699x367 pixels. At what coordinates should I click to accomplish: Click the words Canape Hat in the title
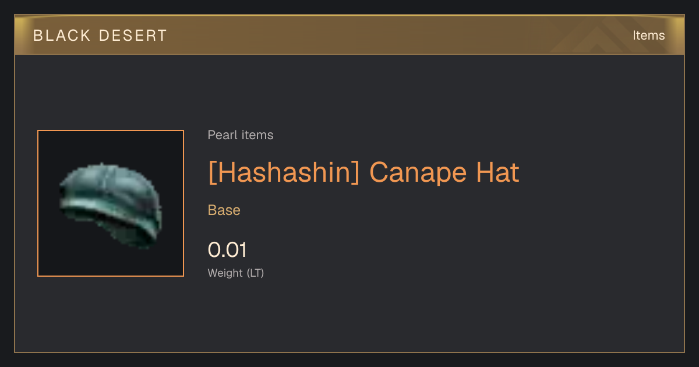click(x=444, y=172)
